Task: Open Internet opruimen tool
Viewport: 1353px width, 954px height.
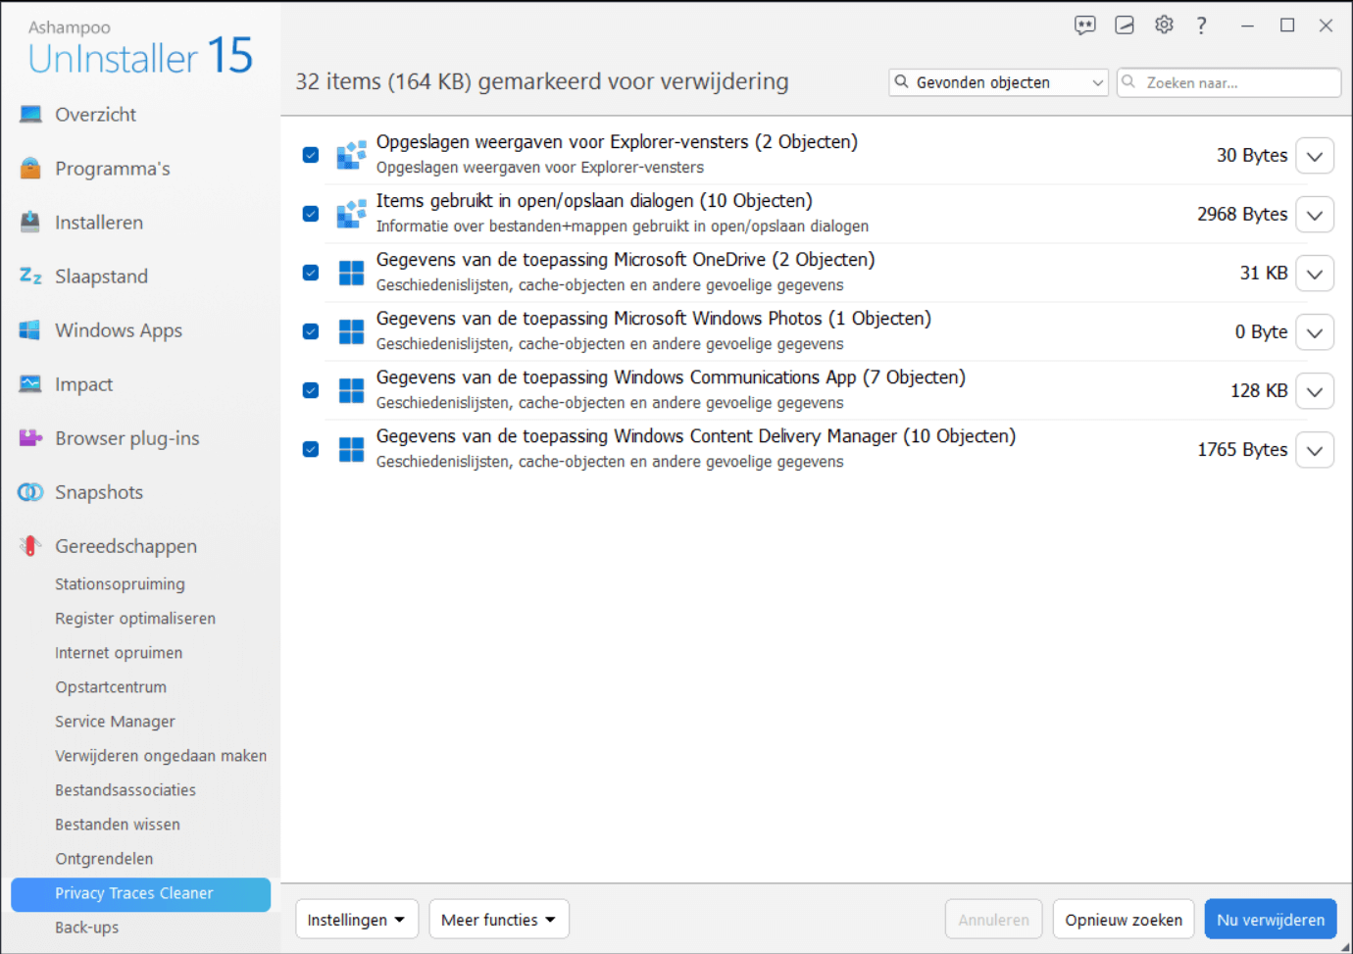Action: point(119,653)
